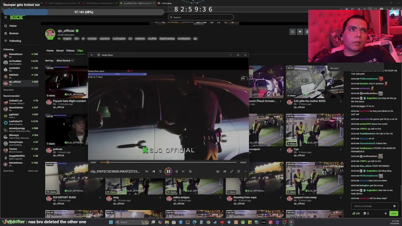Open Windows Start menu

coord(111,222)
